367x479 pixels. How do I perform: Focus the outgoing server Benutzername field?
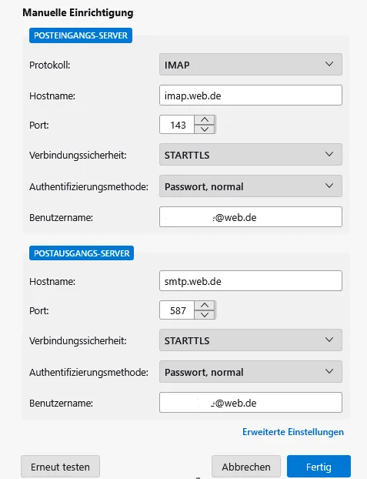[251, 402]
